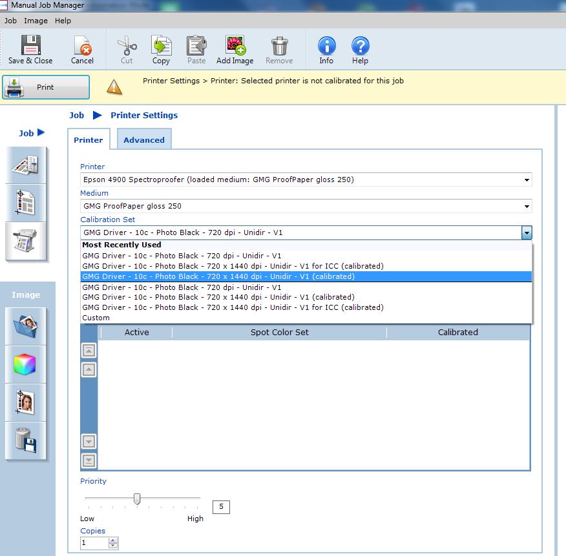Decrease copies with down spinner arrow

pos(113,546)
